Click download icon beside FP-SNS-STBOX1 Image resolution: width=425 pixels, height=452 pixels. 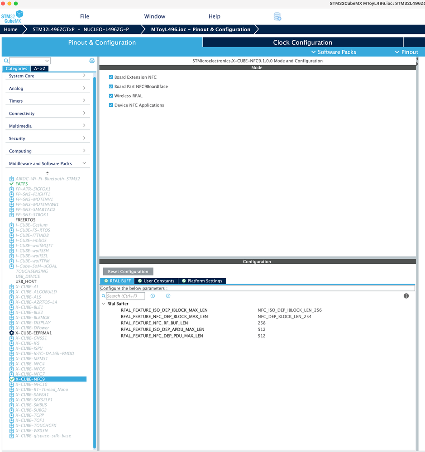[11, 215]
